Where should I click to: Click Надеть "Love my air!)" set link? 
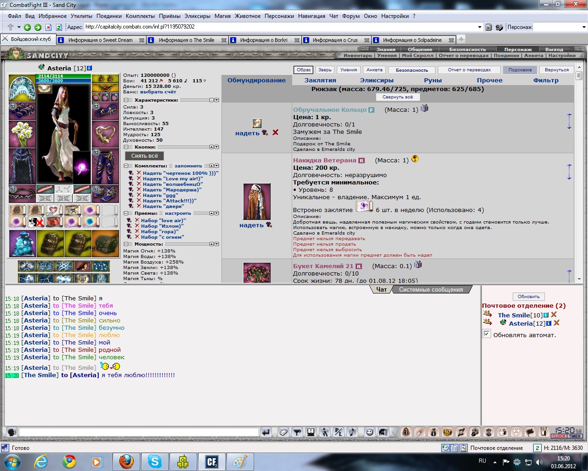[173, 178]
